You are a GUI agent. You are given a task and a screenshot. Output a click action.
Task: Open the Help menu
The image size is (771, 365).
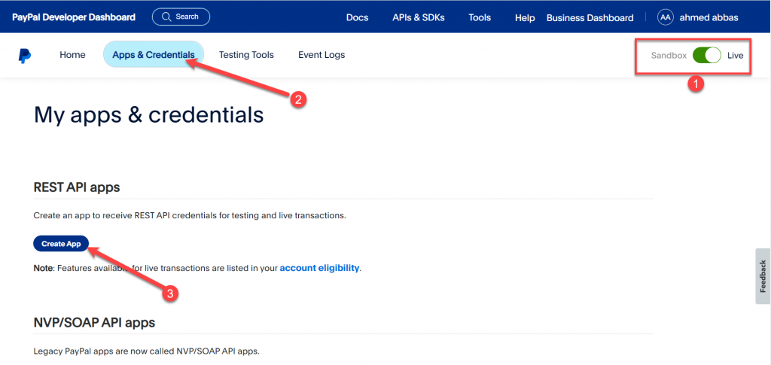click(x=525, y=18)
